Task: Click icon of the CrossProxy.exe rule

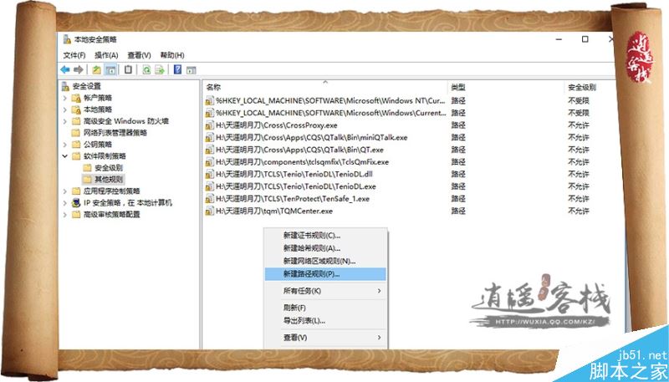Action: [x=210, y=125]
